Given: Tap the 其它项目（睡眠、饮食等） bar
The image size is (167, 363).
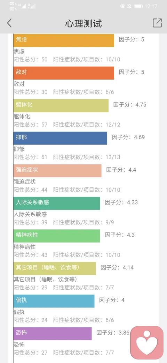Looking at the screenshot, I should click(55, 268).
